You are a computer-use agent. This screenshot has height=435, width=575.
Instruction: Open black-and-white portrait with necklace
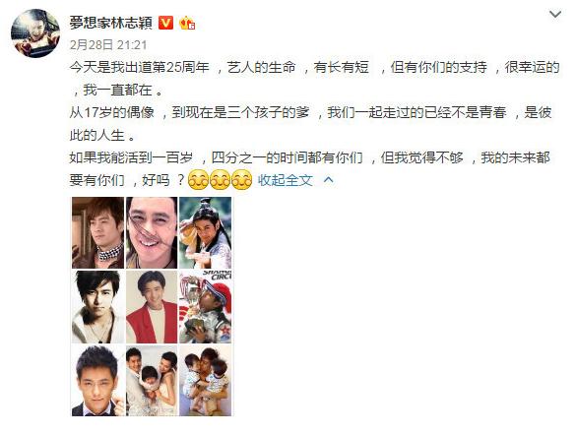[x=97, y=307]
